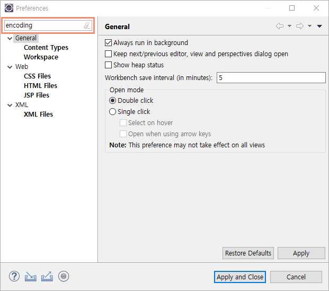The image size is (329, 291).
Task: Click the Select on hover checkbox
Action: pyautogui.click(x=123, y=122)
